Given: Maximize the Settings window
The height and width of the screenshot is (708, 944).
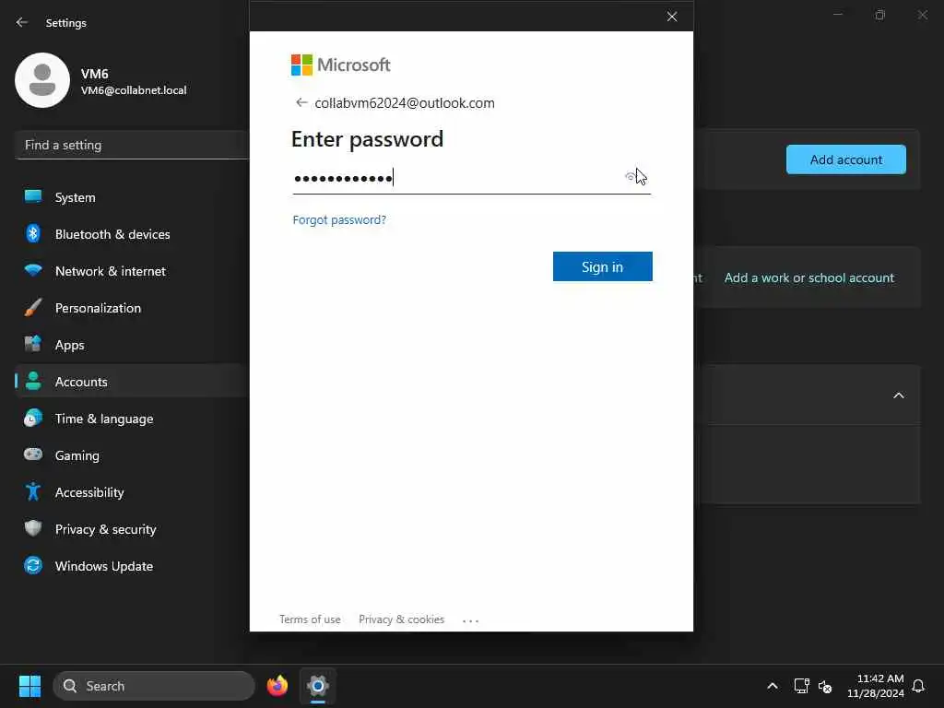Looking at the screenshot, I should pyautogui.click(x=880, y=15).
